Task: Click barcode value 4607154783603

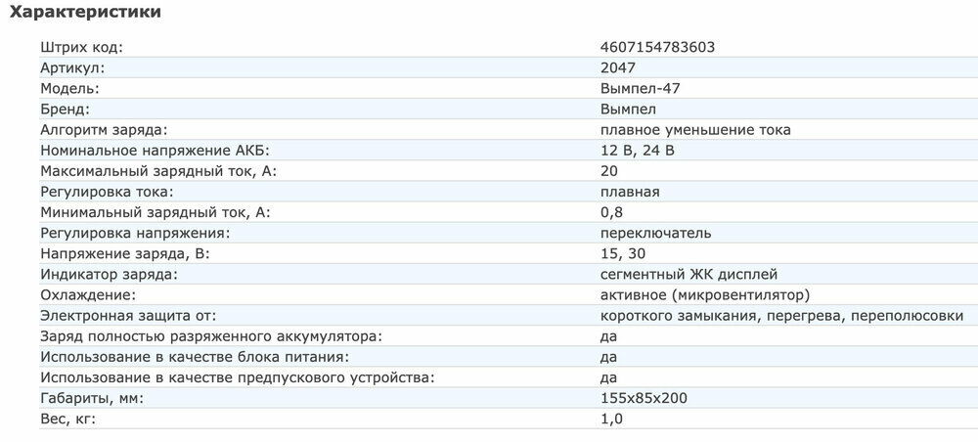Action: (657, 47)
